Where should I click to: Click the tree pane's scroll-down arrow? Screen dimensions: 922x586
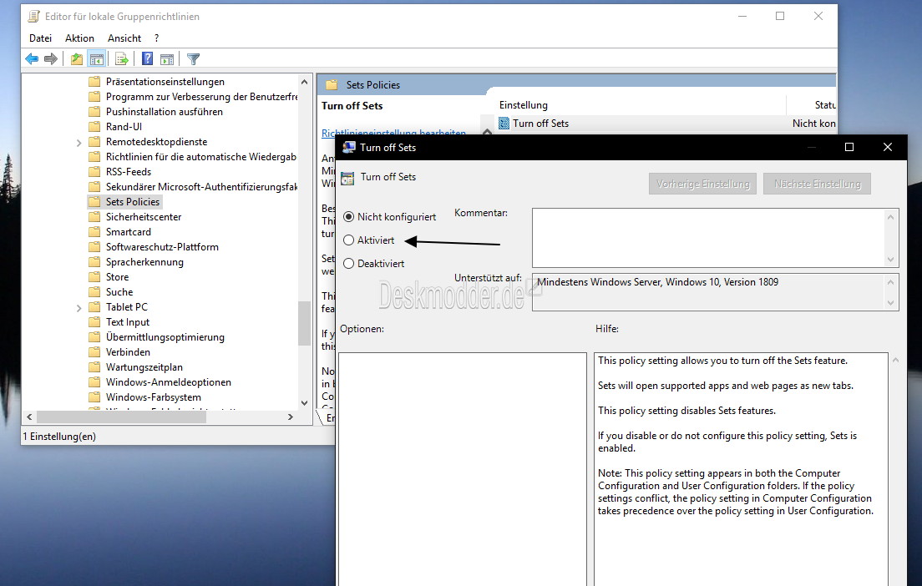(x=304, y=402)
